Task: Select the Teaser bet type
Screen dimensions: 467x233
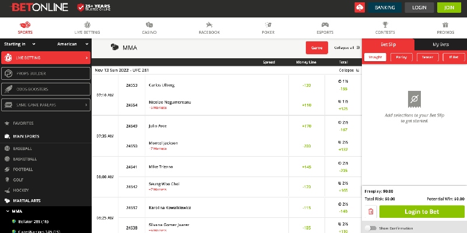Action: point(427,57)
